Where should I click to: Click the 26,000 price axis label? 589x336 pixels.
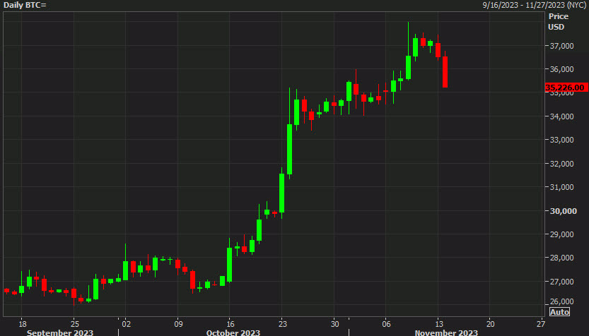tap(561, 301)
